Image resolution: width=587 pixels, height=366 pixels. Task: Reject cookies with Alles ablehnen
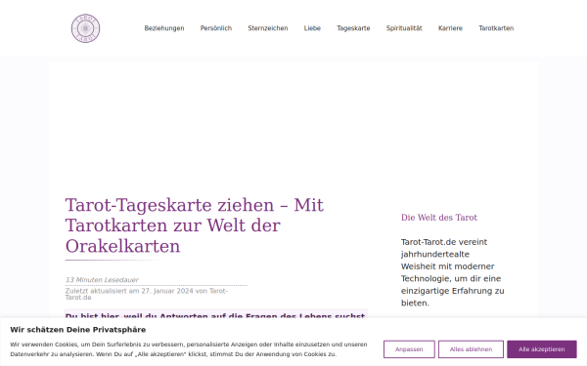tap(471, 349)
